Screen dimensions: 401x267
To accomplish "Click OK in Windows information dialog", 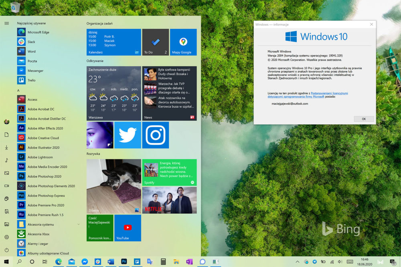I will (364, 119).
